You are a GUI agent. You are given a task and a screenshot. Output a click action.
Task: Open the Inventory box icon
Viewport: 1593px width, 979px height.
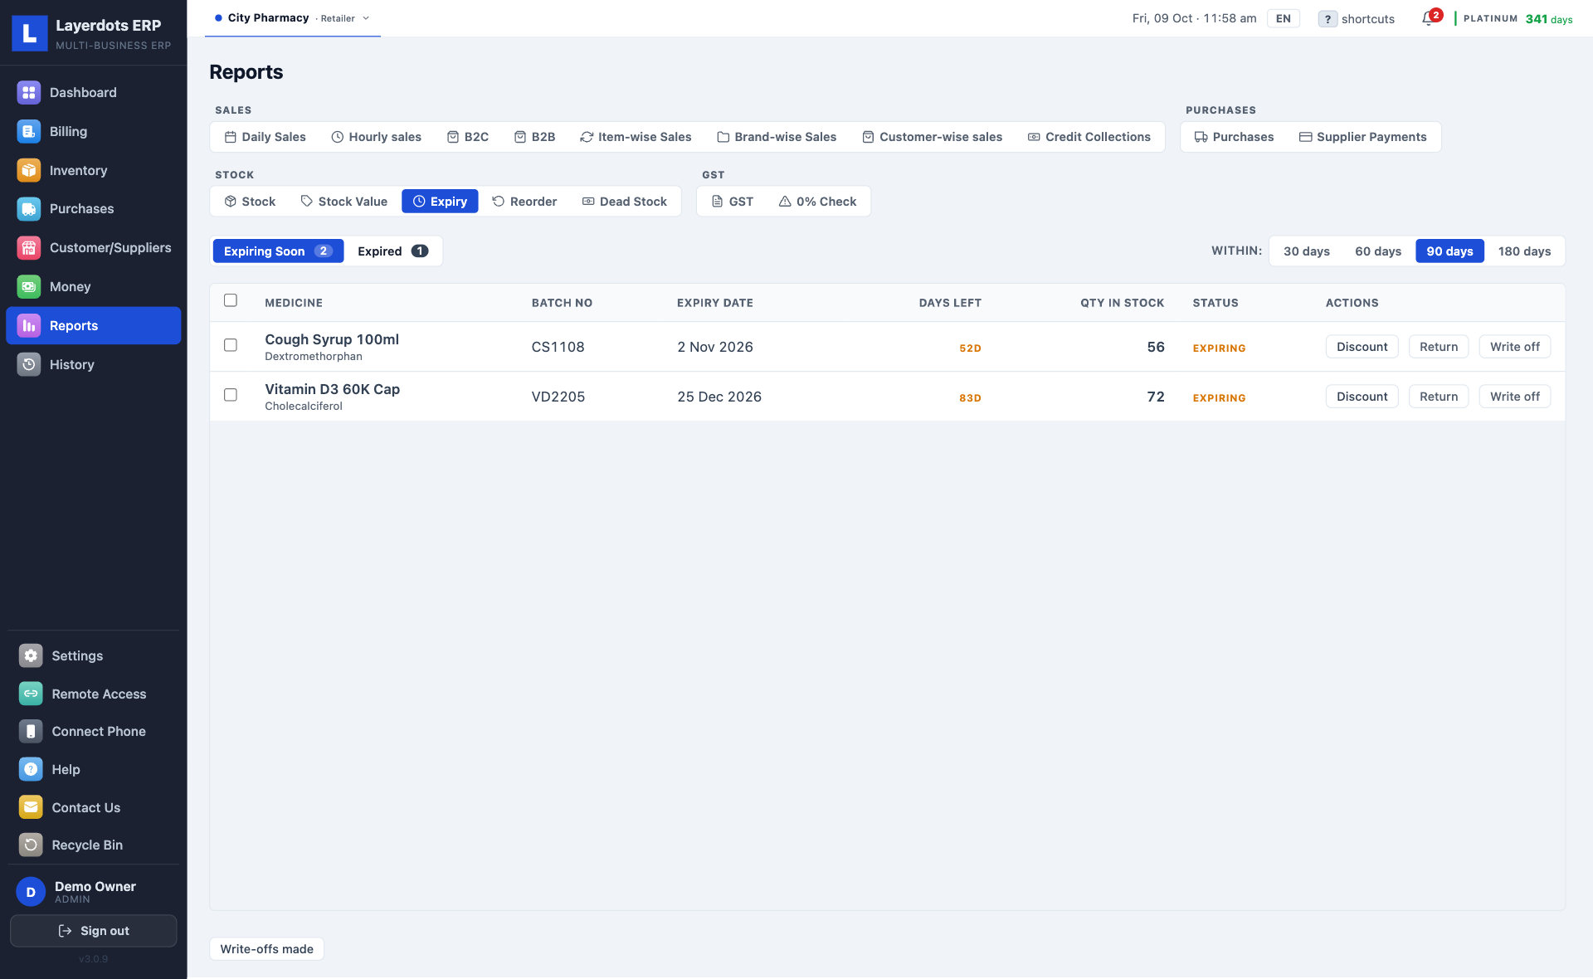tap(29, 170)
